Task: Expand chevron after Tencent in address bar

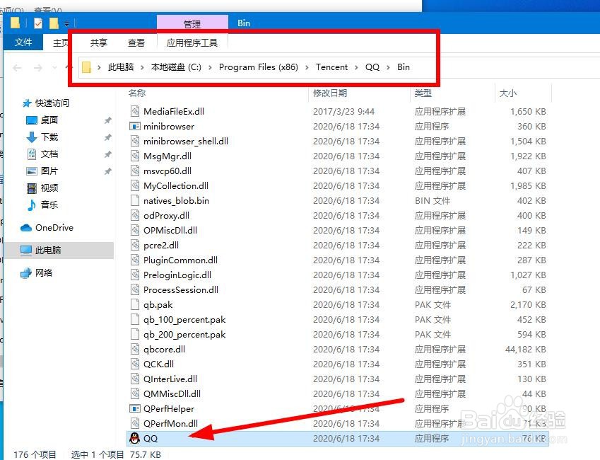Action: tap(356, 67)
